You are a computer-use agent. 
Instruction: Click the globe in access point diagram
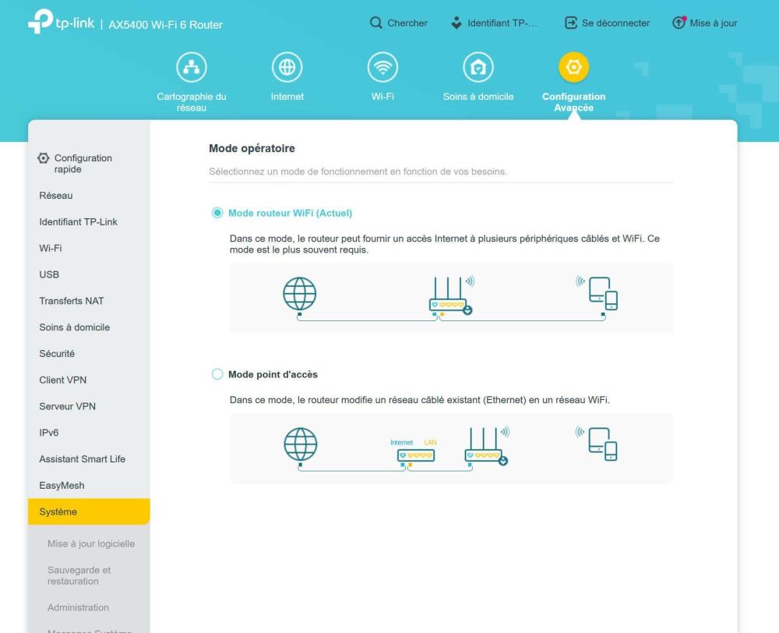tap(301, 444)
